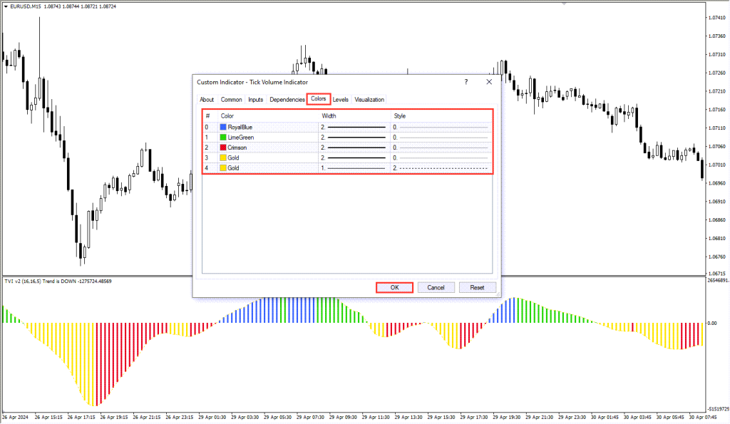Open width dropdown for RoyalBlue row
Screen dimensions: 730x424
[x=354, y=127]
